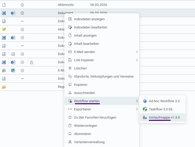Click the image preview icon in the document row
The width and height of the screenshot is (195, 147).
coord(13,54)
